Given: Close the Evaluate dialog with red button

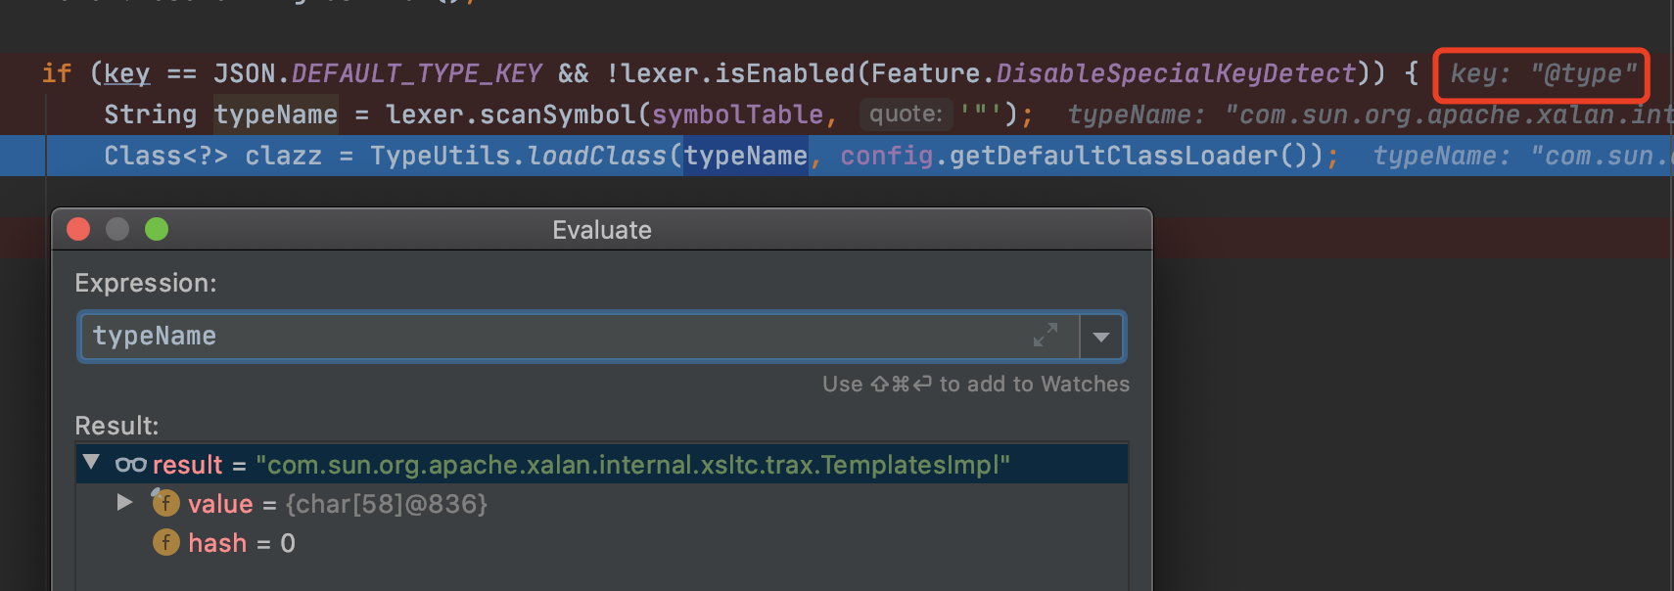Looking at the screenshot, I should click(78, 229).
